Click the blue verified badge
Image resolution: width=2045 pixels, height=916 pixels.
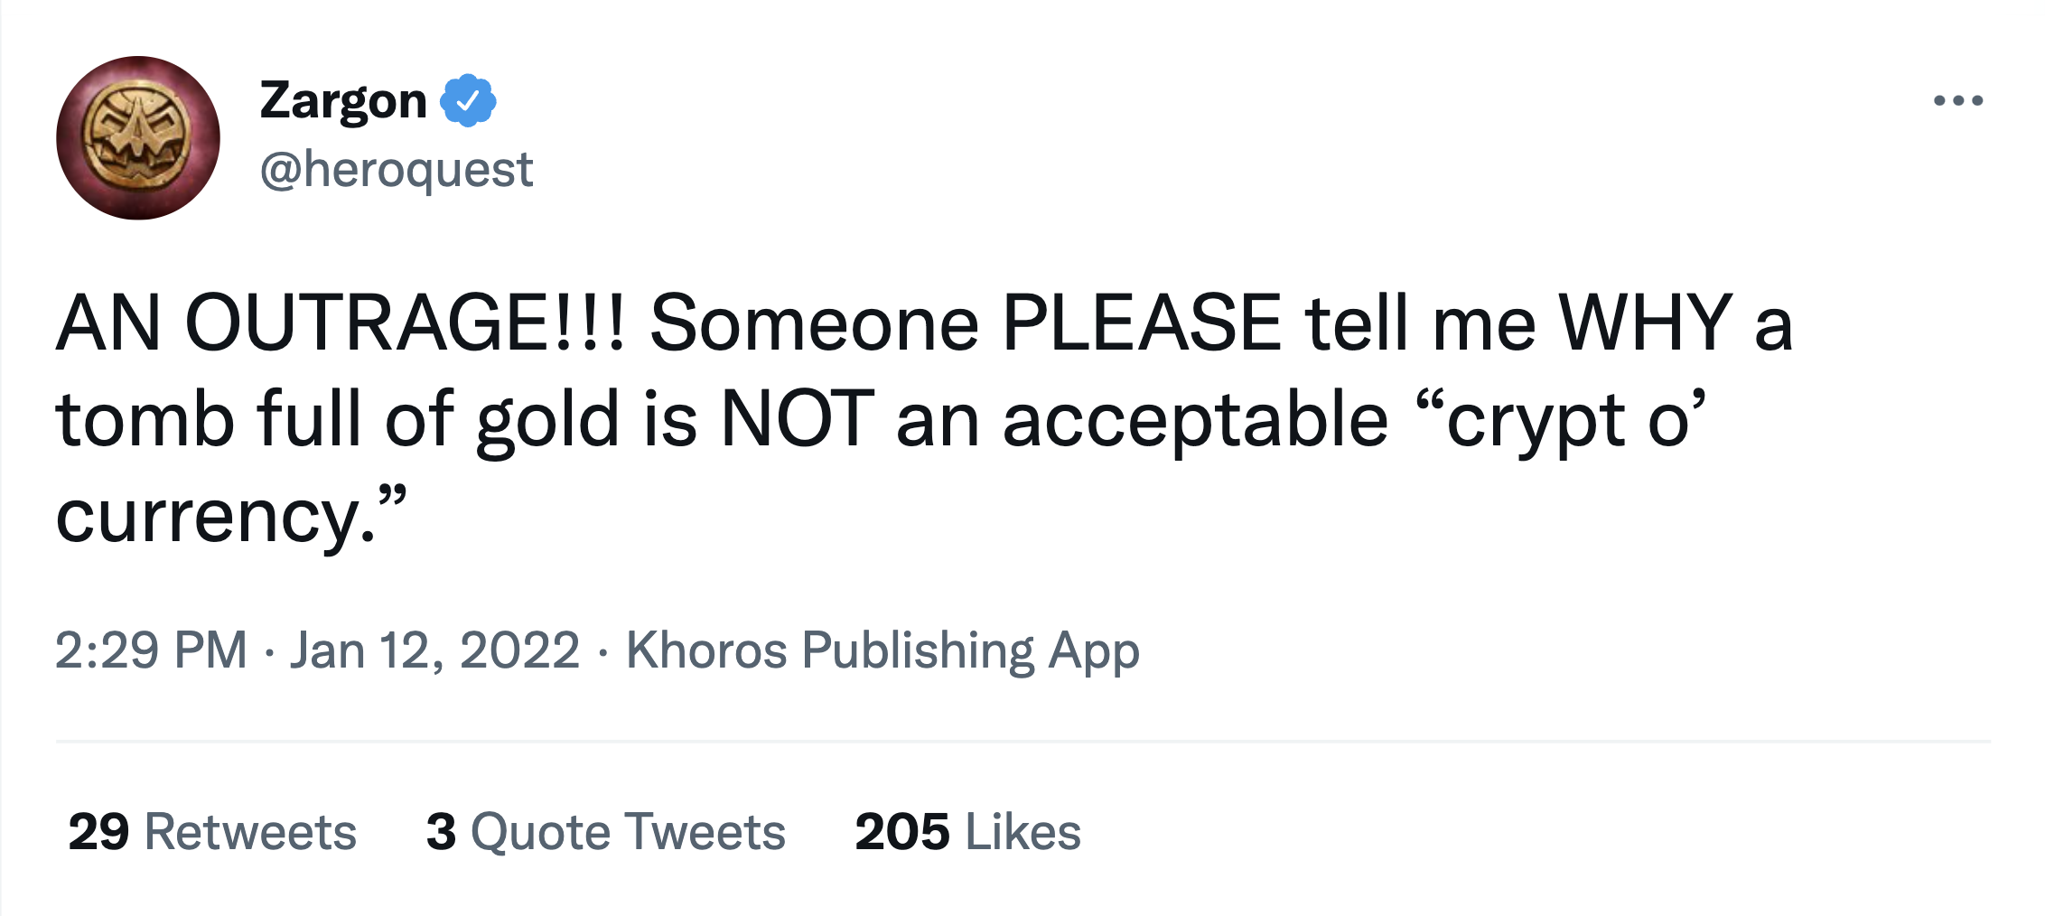coord(468,100)
